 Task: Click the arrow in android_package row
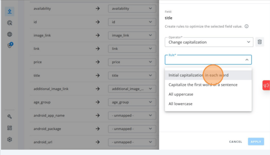[x=98, y=129]
